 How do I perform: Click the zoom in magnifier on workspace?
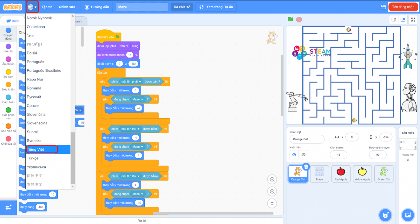(x=272, y=180)
